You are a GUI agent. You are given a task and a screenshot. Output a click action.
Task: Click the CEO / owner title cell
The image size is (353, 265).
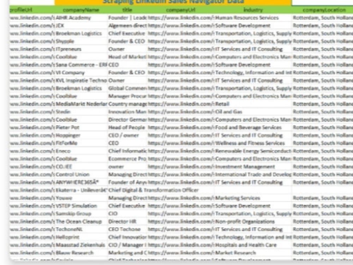(127, 135)
